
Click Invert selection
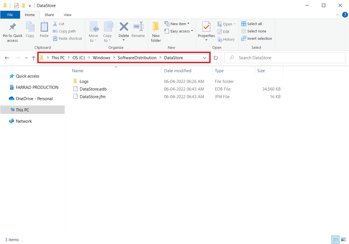point(257,38)
